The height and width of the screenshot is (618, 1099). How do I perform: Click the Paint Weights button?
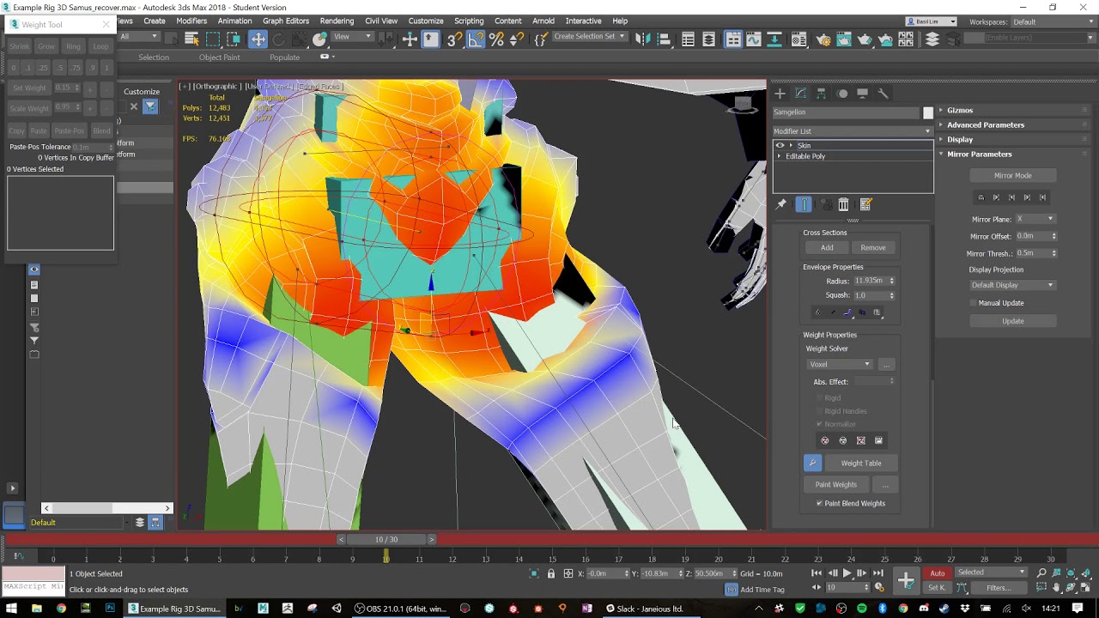click(x=836, y=485)
